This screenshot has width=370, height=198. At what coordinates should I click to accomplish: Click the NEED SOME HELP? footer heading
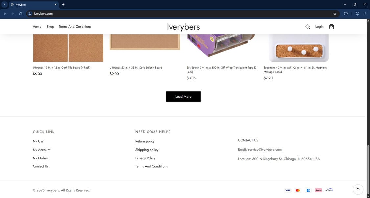point(153,132)
